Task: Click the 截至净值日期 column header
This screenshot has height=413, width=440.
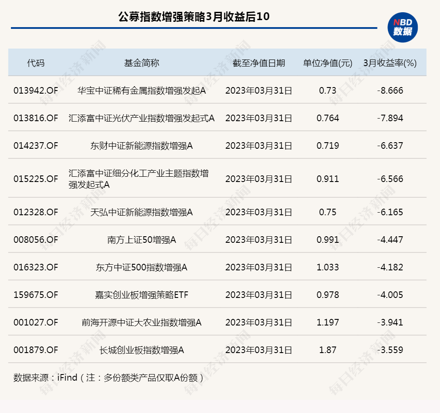Action: tap(259, 63)
